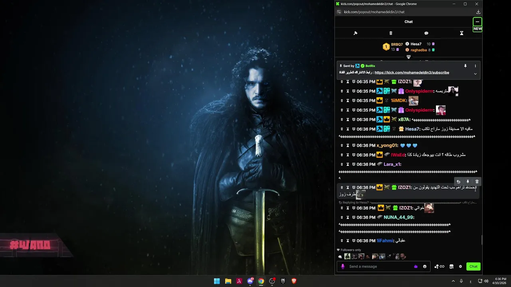Delete the Lara_x1 message via trash icon
This screenshot has height=287, width=511.
[x=342, y=164]
